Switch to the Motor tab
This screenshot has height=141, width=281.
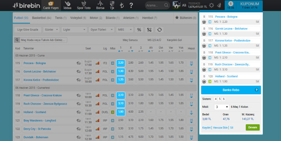click(x=96, y=18)
